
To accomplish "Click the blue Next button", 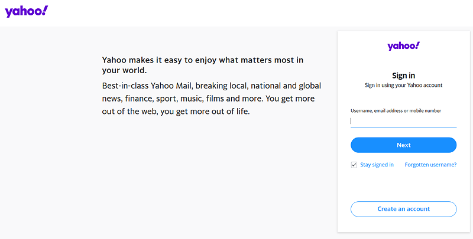I will [x=403, y=145].
